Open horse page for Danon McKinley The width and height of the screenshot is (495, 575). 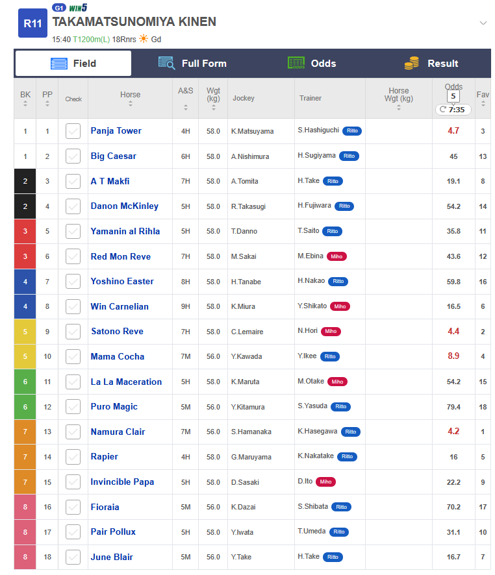click(x=124, y=206)
